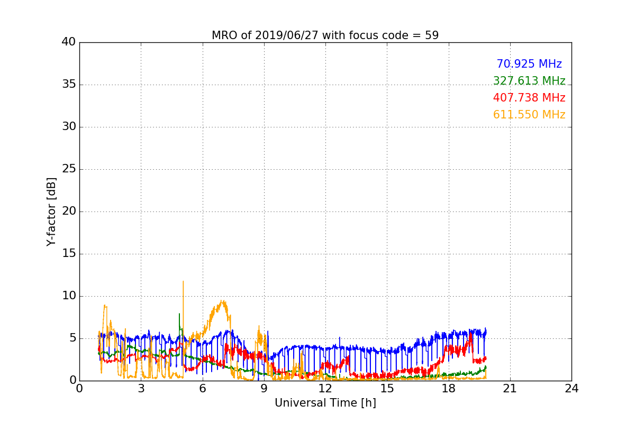Click y-axis tick label 10
The image size is (635, 423).
pyautogui.click(x=69, y=296)
